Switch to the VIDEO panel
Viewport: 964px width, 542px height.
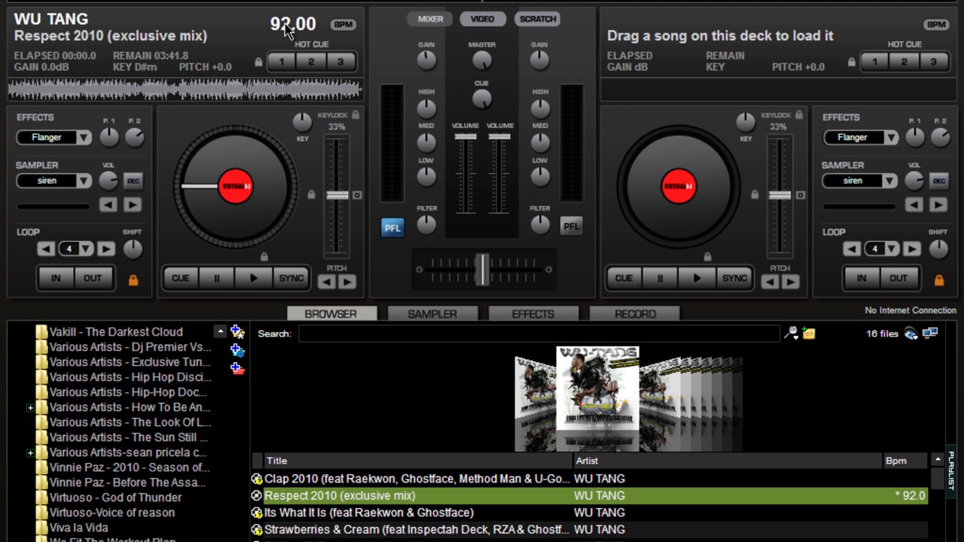point(483,19)
